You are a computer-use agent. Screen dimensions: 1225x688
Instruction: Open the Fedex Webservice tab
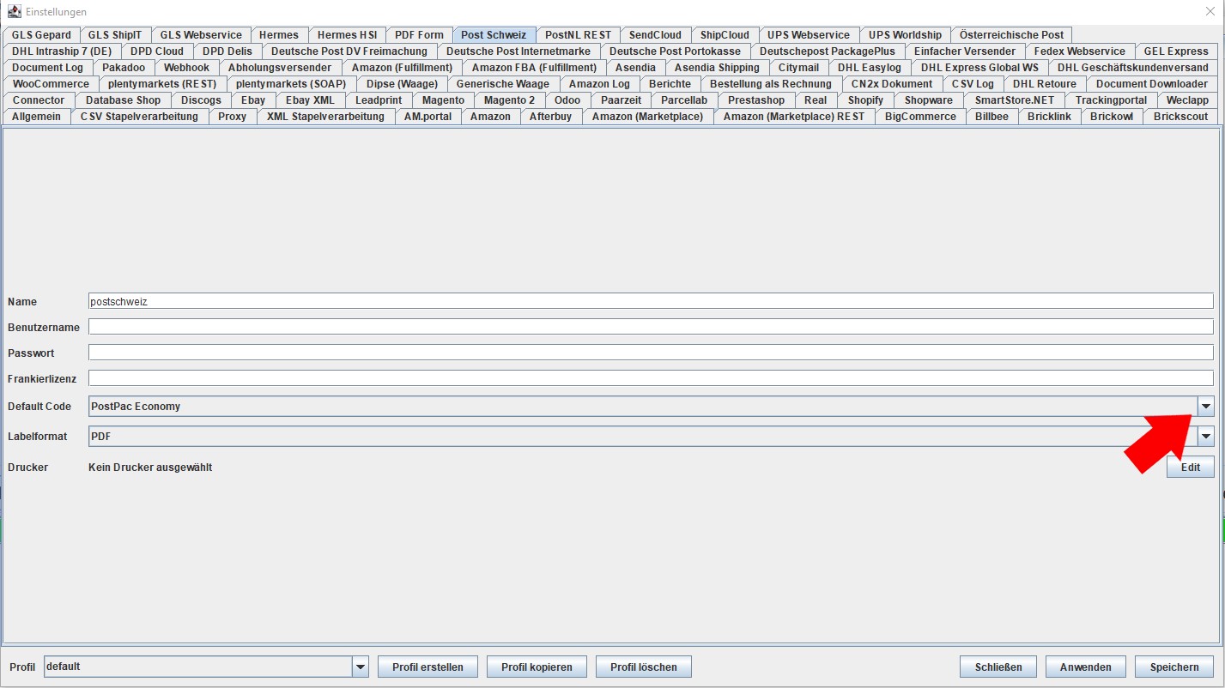(x=1079, y=51)
